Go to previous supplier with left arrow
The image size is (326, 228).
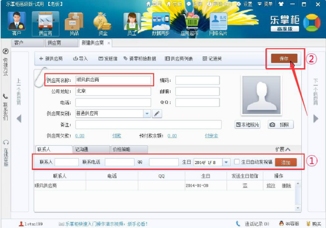[x=19, y=119]
